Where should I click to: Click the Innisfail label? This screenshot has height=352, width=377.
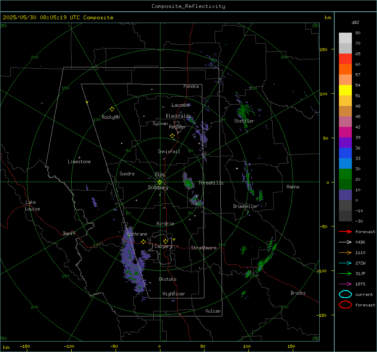(169, 152)
